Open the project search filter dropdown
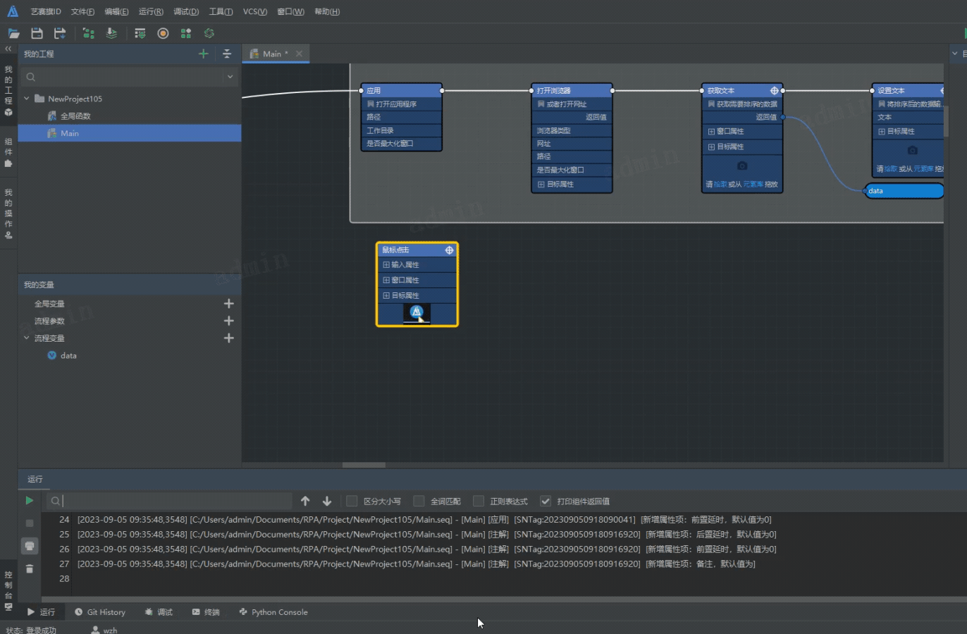This screenshot has width=967, height=634. pyautogui.click(x=230, y=77)
